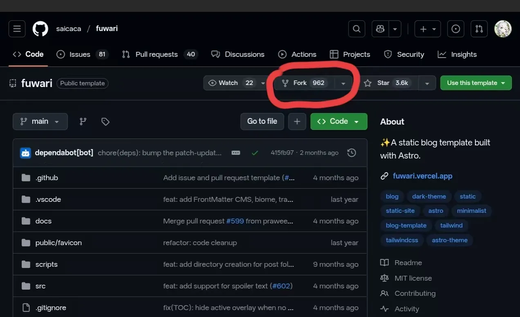Screen dimensions: 520x317
Task: Click the Go to file button
Action: pos(262,121)
